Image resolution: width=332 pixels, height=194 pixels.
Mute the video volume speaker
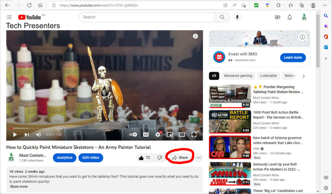(x=38, y=135)
